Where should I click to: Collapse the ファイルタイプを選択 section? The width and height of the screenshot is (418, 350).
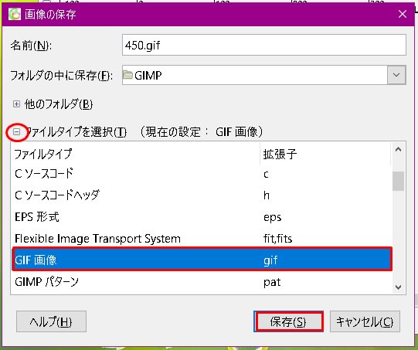[16, 131]
